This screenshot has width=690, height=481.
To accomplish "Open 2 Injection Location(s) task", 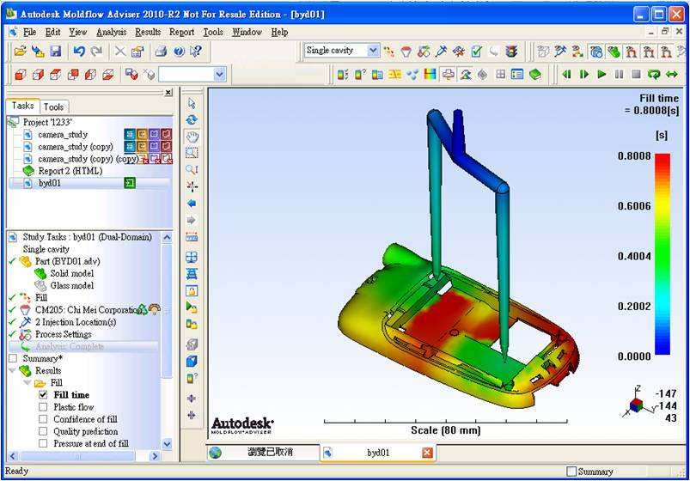I will [x=76, y=322].
